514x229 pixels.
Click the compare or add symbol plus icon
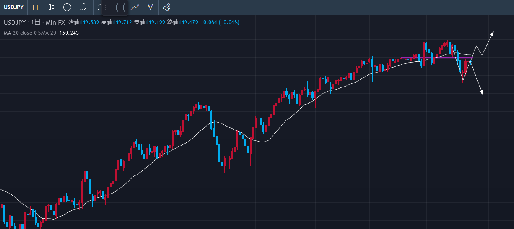[x=67, y=7]
